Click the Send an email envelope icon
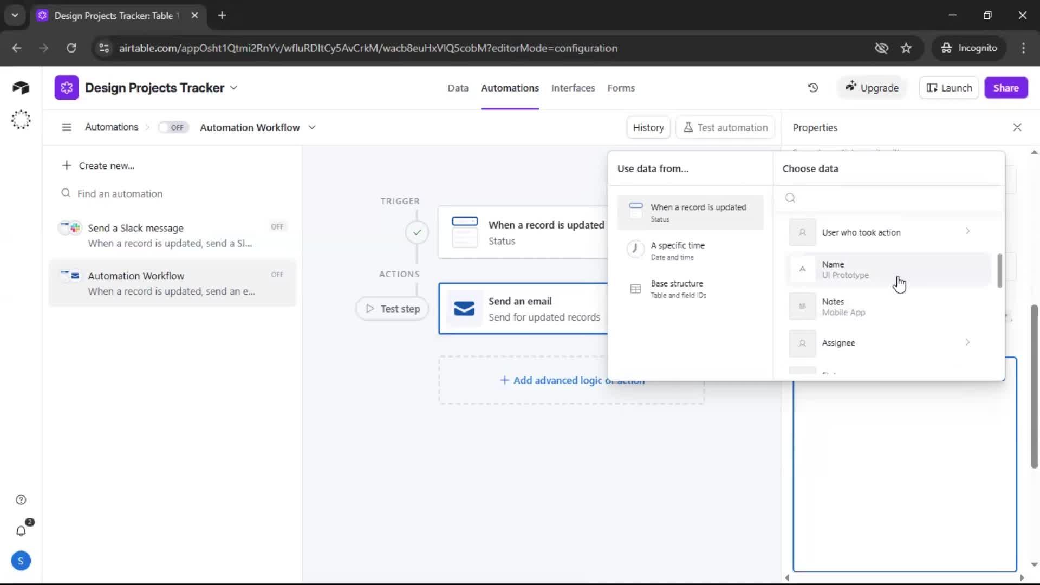Viewport: 1040px width, 585px height. [x=464, y=308]
